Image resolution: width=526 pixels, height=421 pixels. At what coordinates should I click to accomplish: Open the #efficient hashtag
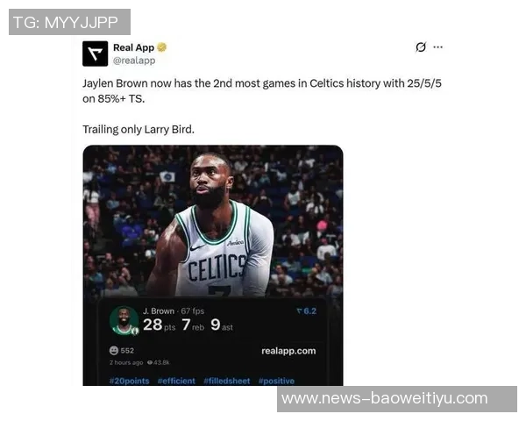[x=176, y=381]
